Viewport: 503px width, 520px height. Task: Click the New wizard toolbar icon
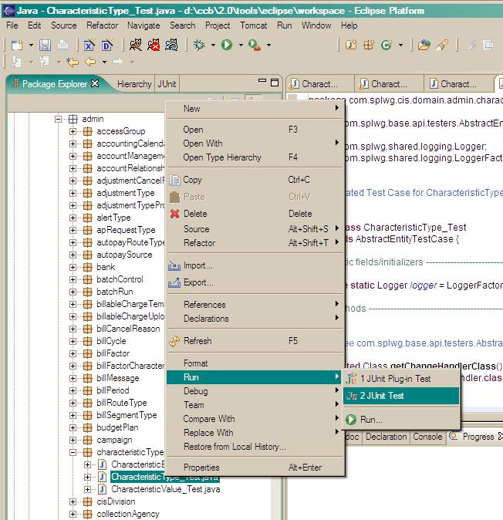tap(17, 45)
